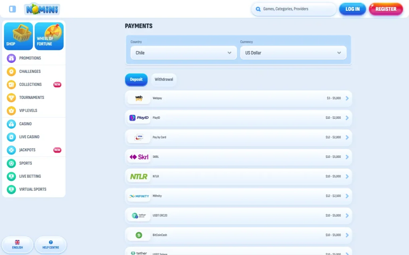Click the VIP Levels crown icon
This screenshot has height=255, width=409.
tap(11, 111)
